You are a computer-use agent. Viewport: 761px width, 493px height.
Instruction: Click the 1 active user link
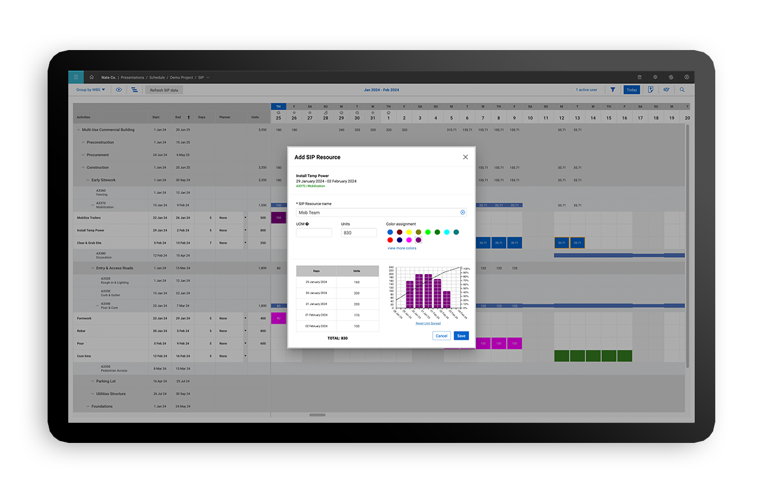pos(587,90)
